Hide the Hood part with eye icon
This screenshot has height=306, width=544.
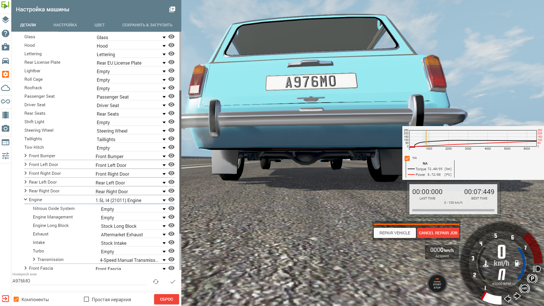[171, 45]
